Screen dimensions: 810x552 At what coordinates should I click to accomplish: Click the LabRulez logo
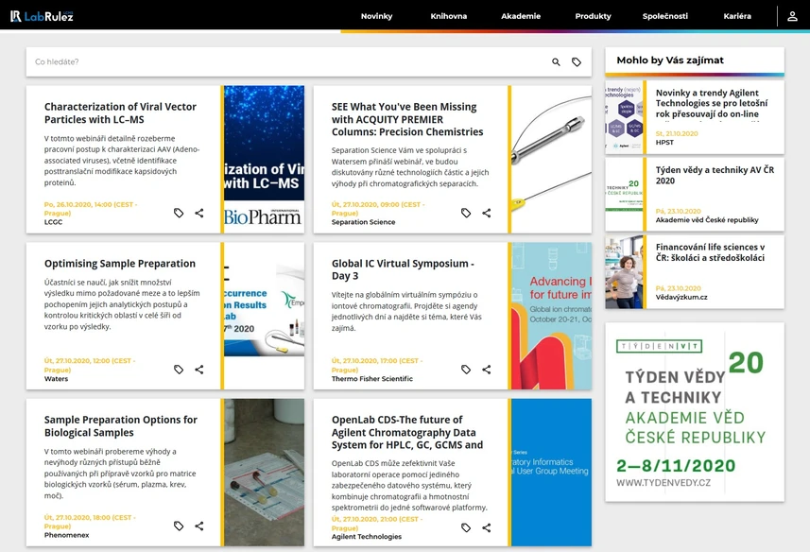click(42, 16)
